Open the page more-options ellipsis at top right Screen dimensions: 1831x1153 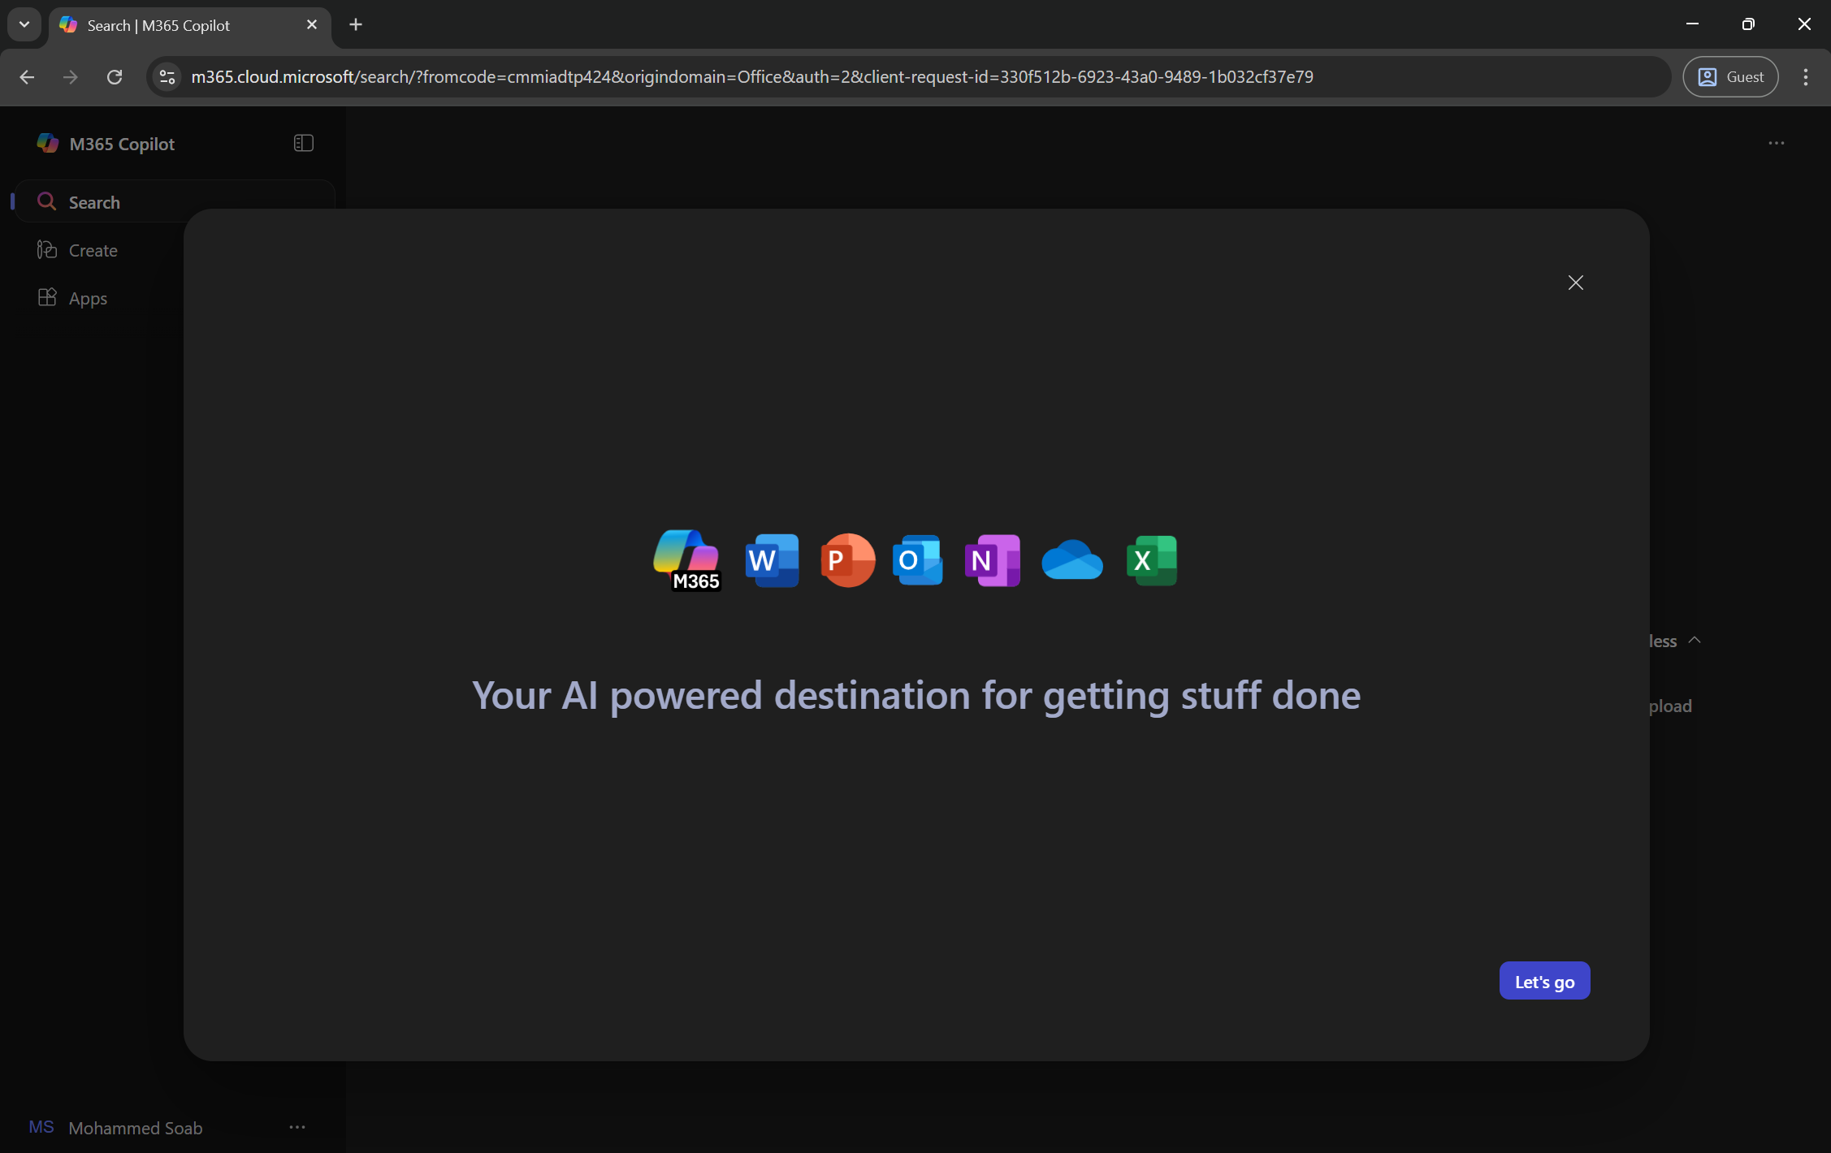tap(1776, 143)
